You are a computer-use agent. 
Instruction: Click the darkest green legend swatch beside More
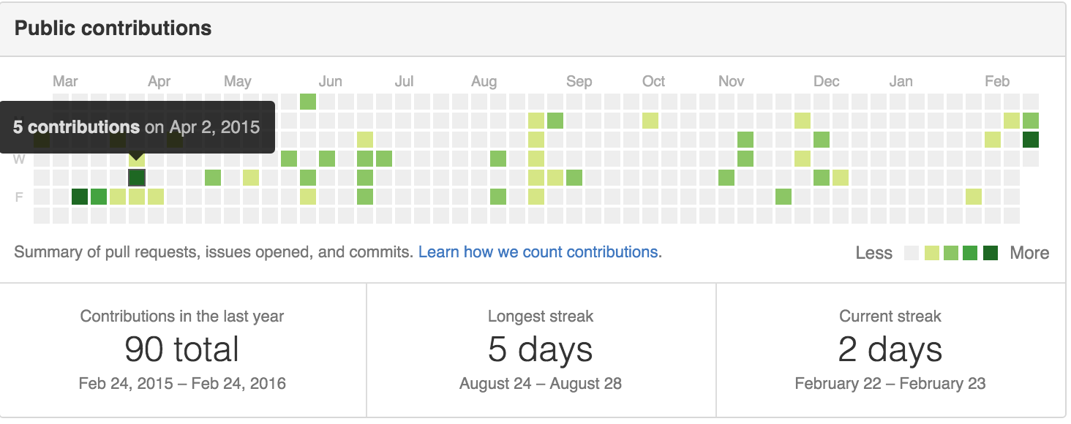click(x=990, y=254)
